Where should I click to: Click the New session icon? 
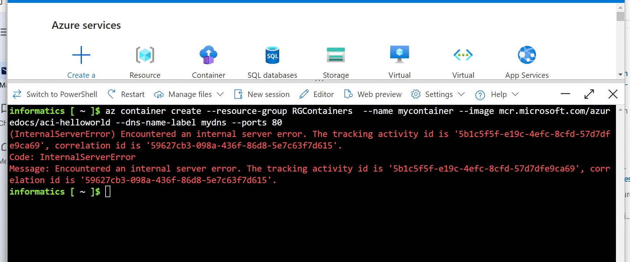pos(238,94)
